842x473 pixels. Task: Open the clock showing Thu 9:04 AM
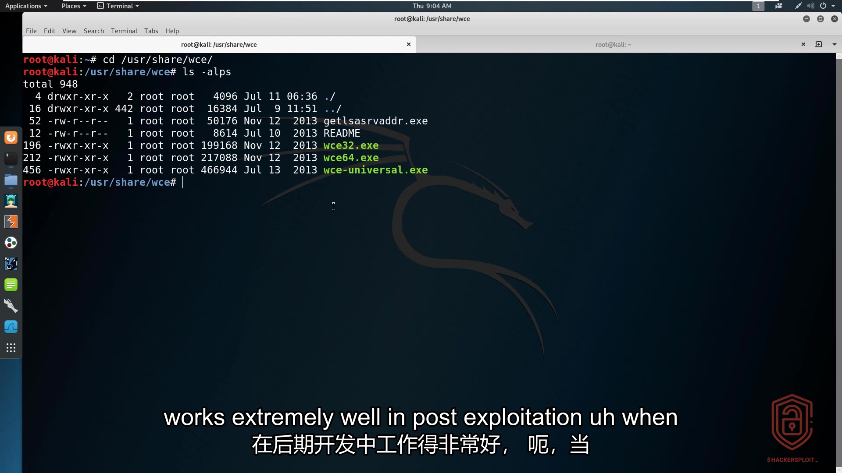(x=432, y=6)
